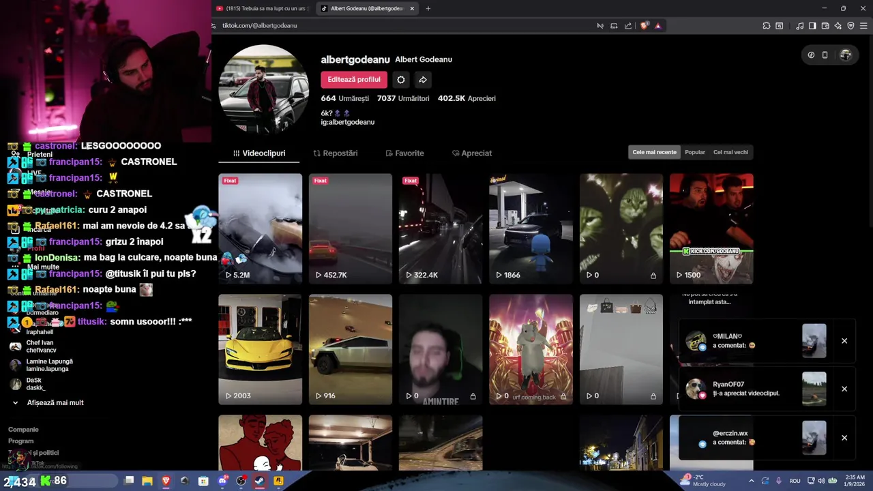Screen dimensions: 873x491
Task: Open the pinned video with 5.2M views
Action: coord(260,228)
